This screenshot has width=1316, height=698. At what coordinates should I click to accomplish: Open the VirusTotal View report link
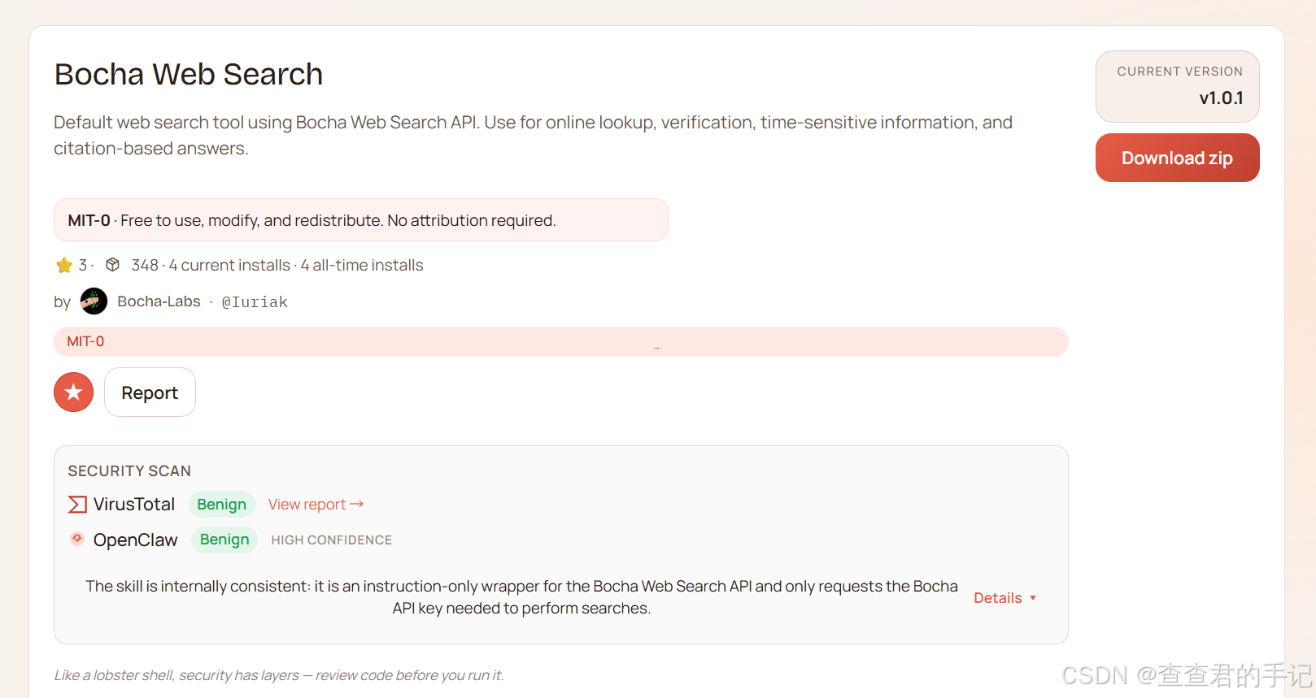307,505
